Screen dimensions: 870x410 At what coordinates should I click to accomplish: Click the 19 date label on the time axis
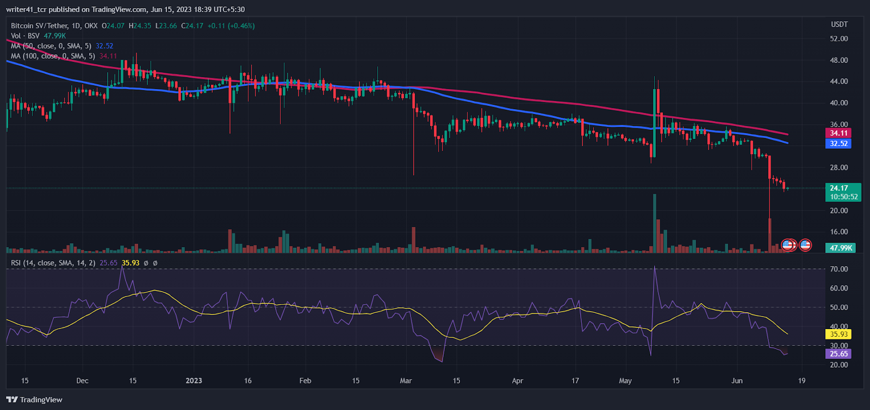(x=801, y=381)
